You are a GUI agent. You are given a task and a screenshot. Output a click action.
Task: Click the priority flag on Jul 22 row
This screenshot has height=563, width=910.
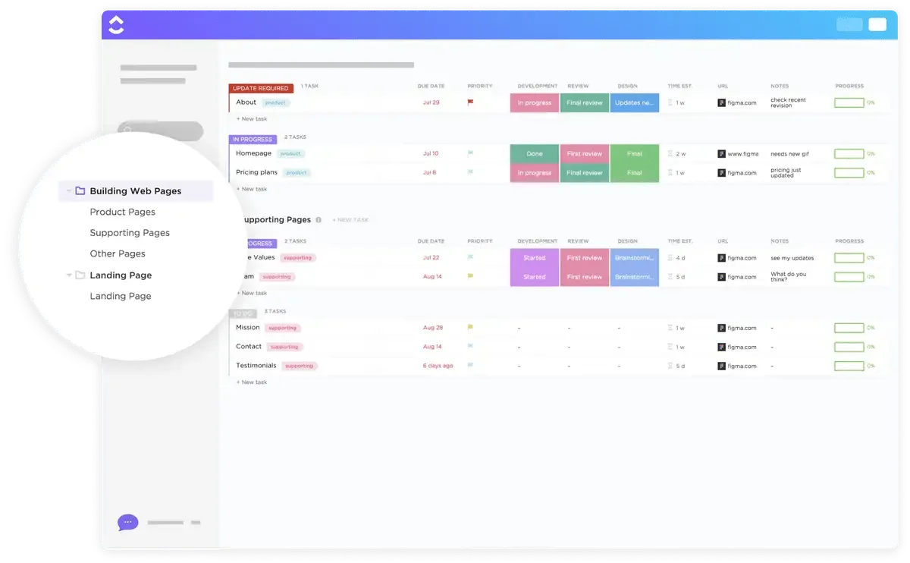(470, 257)
